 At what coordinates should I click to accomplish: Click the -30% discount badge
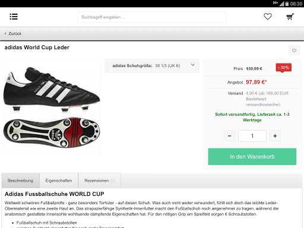tap(283, 68)
